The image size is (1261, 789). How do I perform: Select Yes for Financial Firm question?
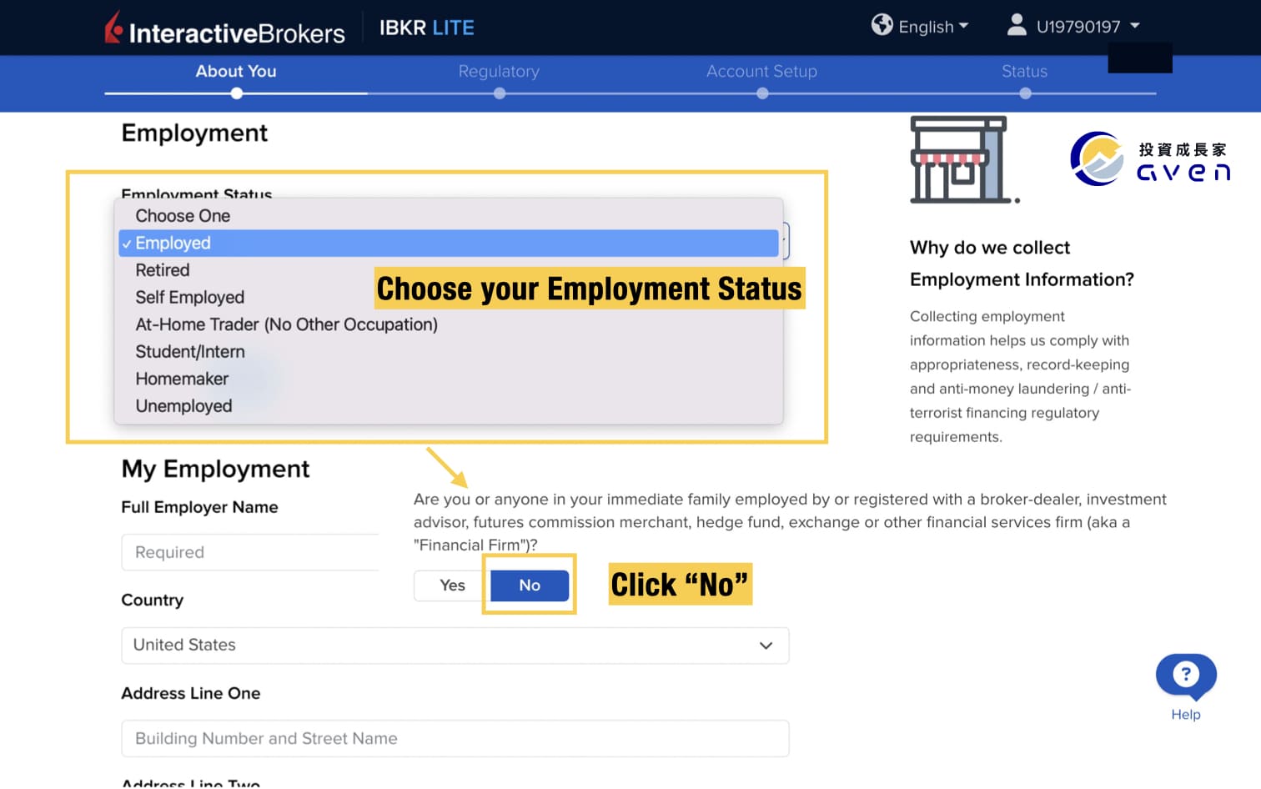click(x=452, y=585)
